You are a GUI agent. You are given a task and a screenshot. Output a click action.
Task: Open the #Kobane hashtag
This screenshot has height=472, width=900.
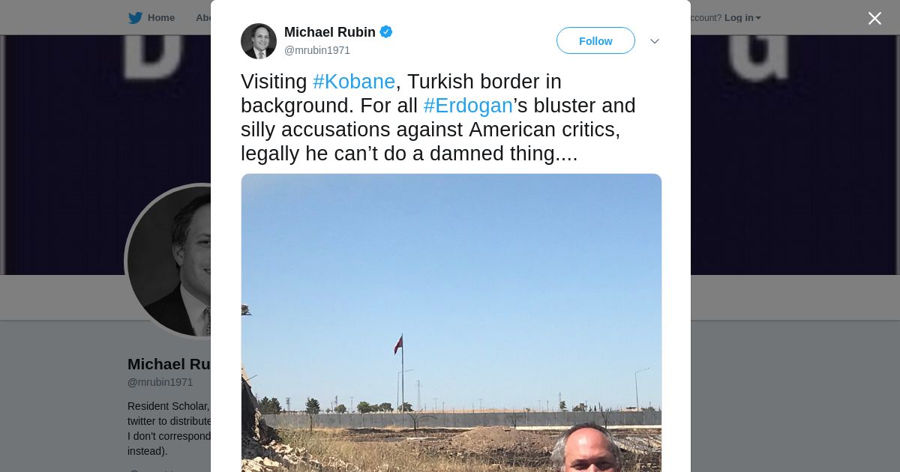[354, 82]
